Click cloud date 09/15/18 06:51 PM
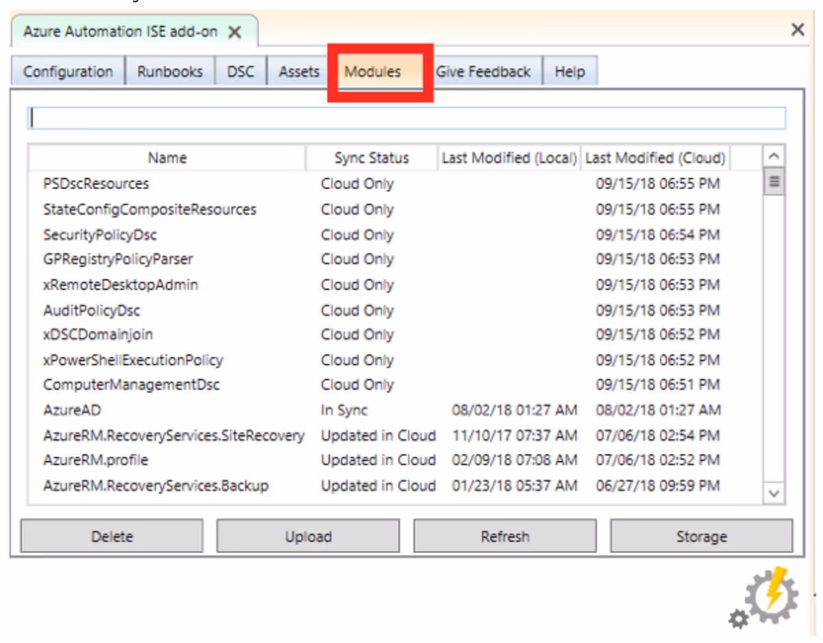The height and width of the screenshot is (643, 823). pos(658,384)
